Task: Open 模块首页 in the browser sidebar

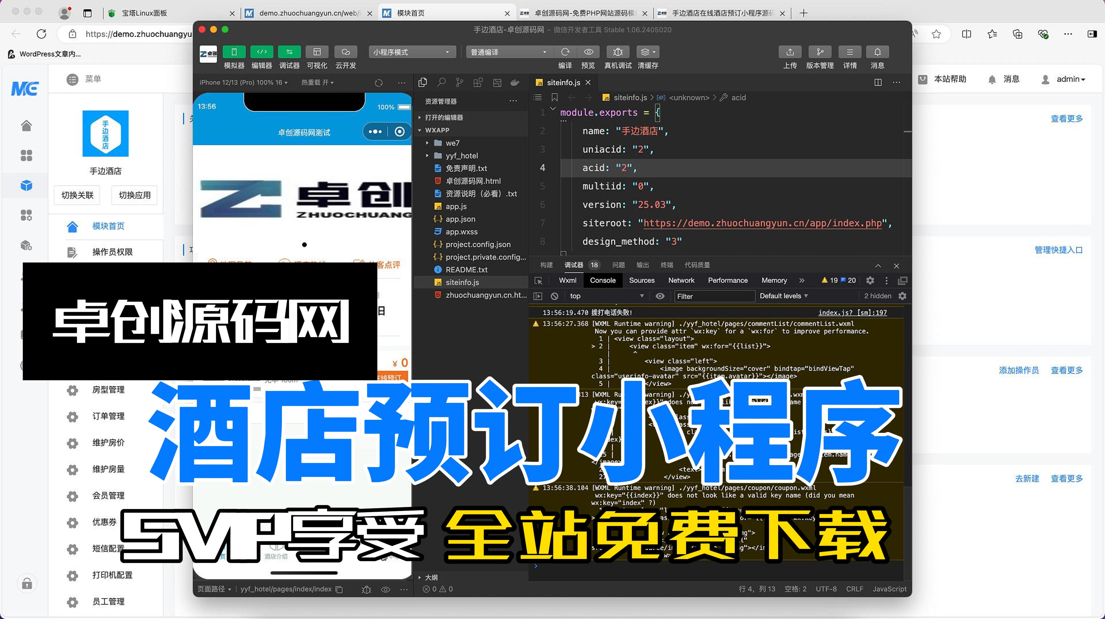Action: 108,226
